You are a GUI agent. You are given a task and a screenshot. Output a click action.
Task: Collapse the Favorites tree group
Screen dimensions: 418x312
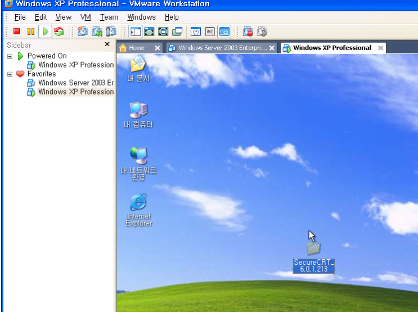coord(10,74)
